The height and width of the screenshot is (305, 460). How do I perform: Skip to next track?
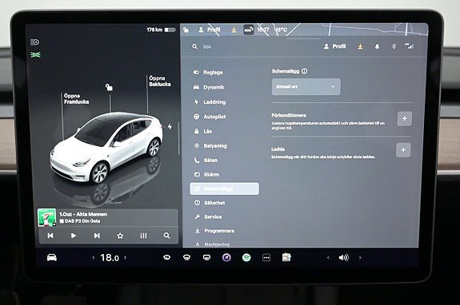click(x=97, y=236)
